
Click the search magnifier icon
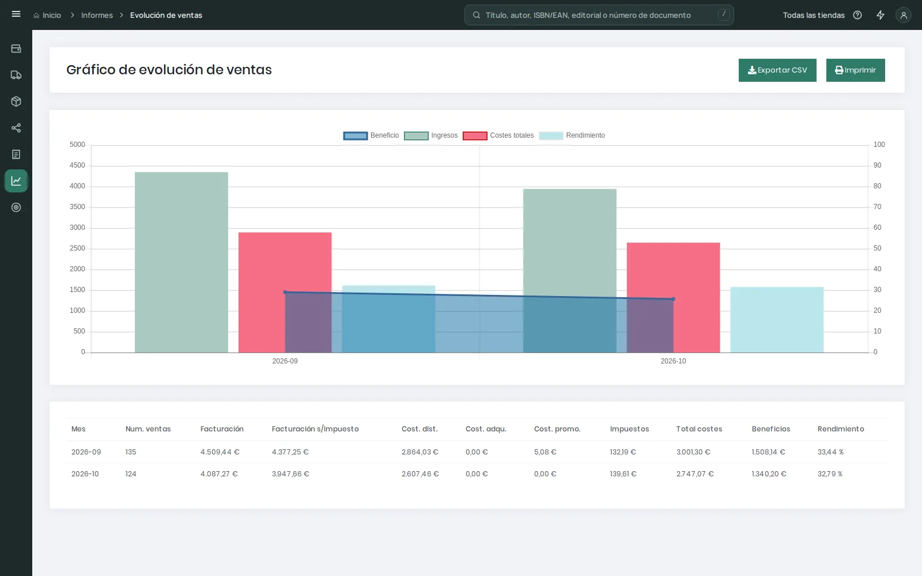[x=477, y=15]
